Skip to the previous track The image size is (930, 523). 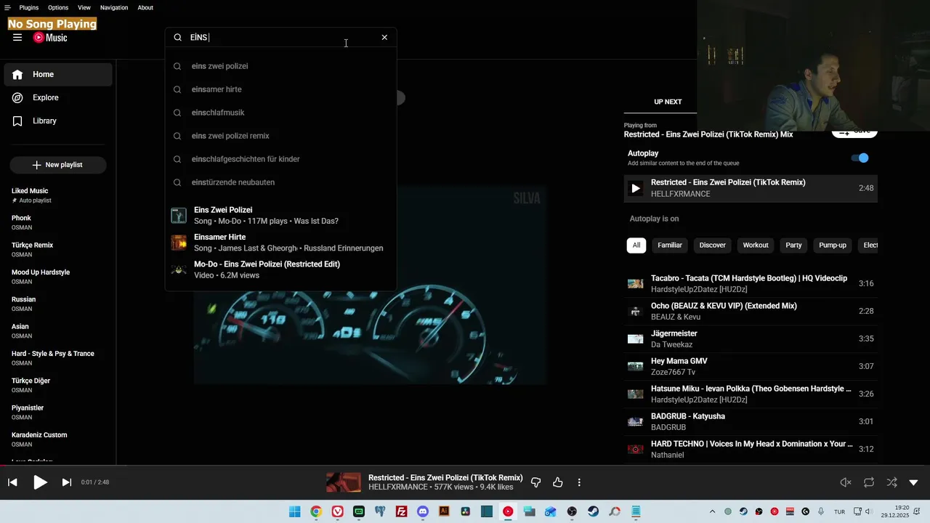point(12,482)
